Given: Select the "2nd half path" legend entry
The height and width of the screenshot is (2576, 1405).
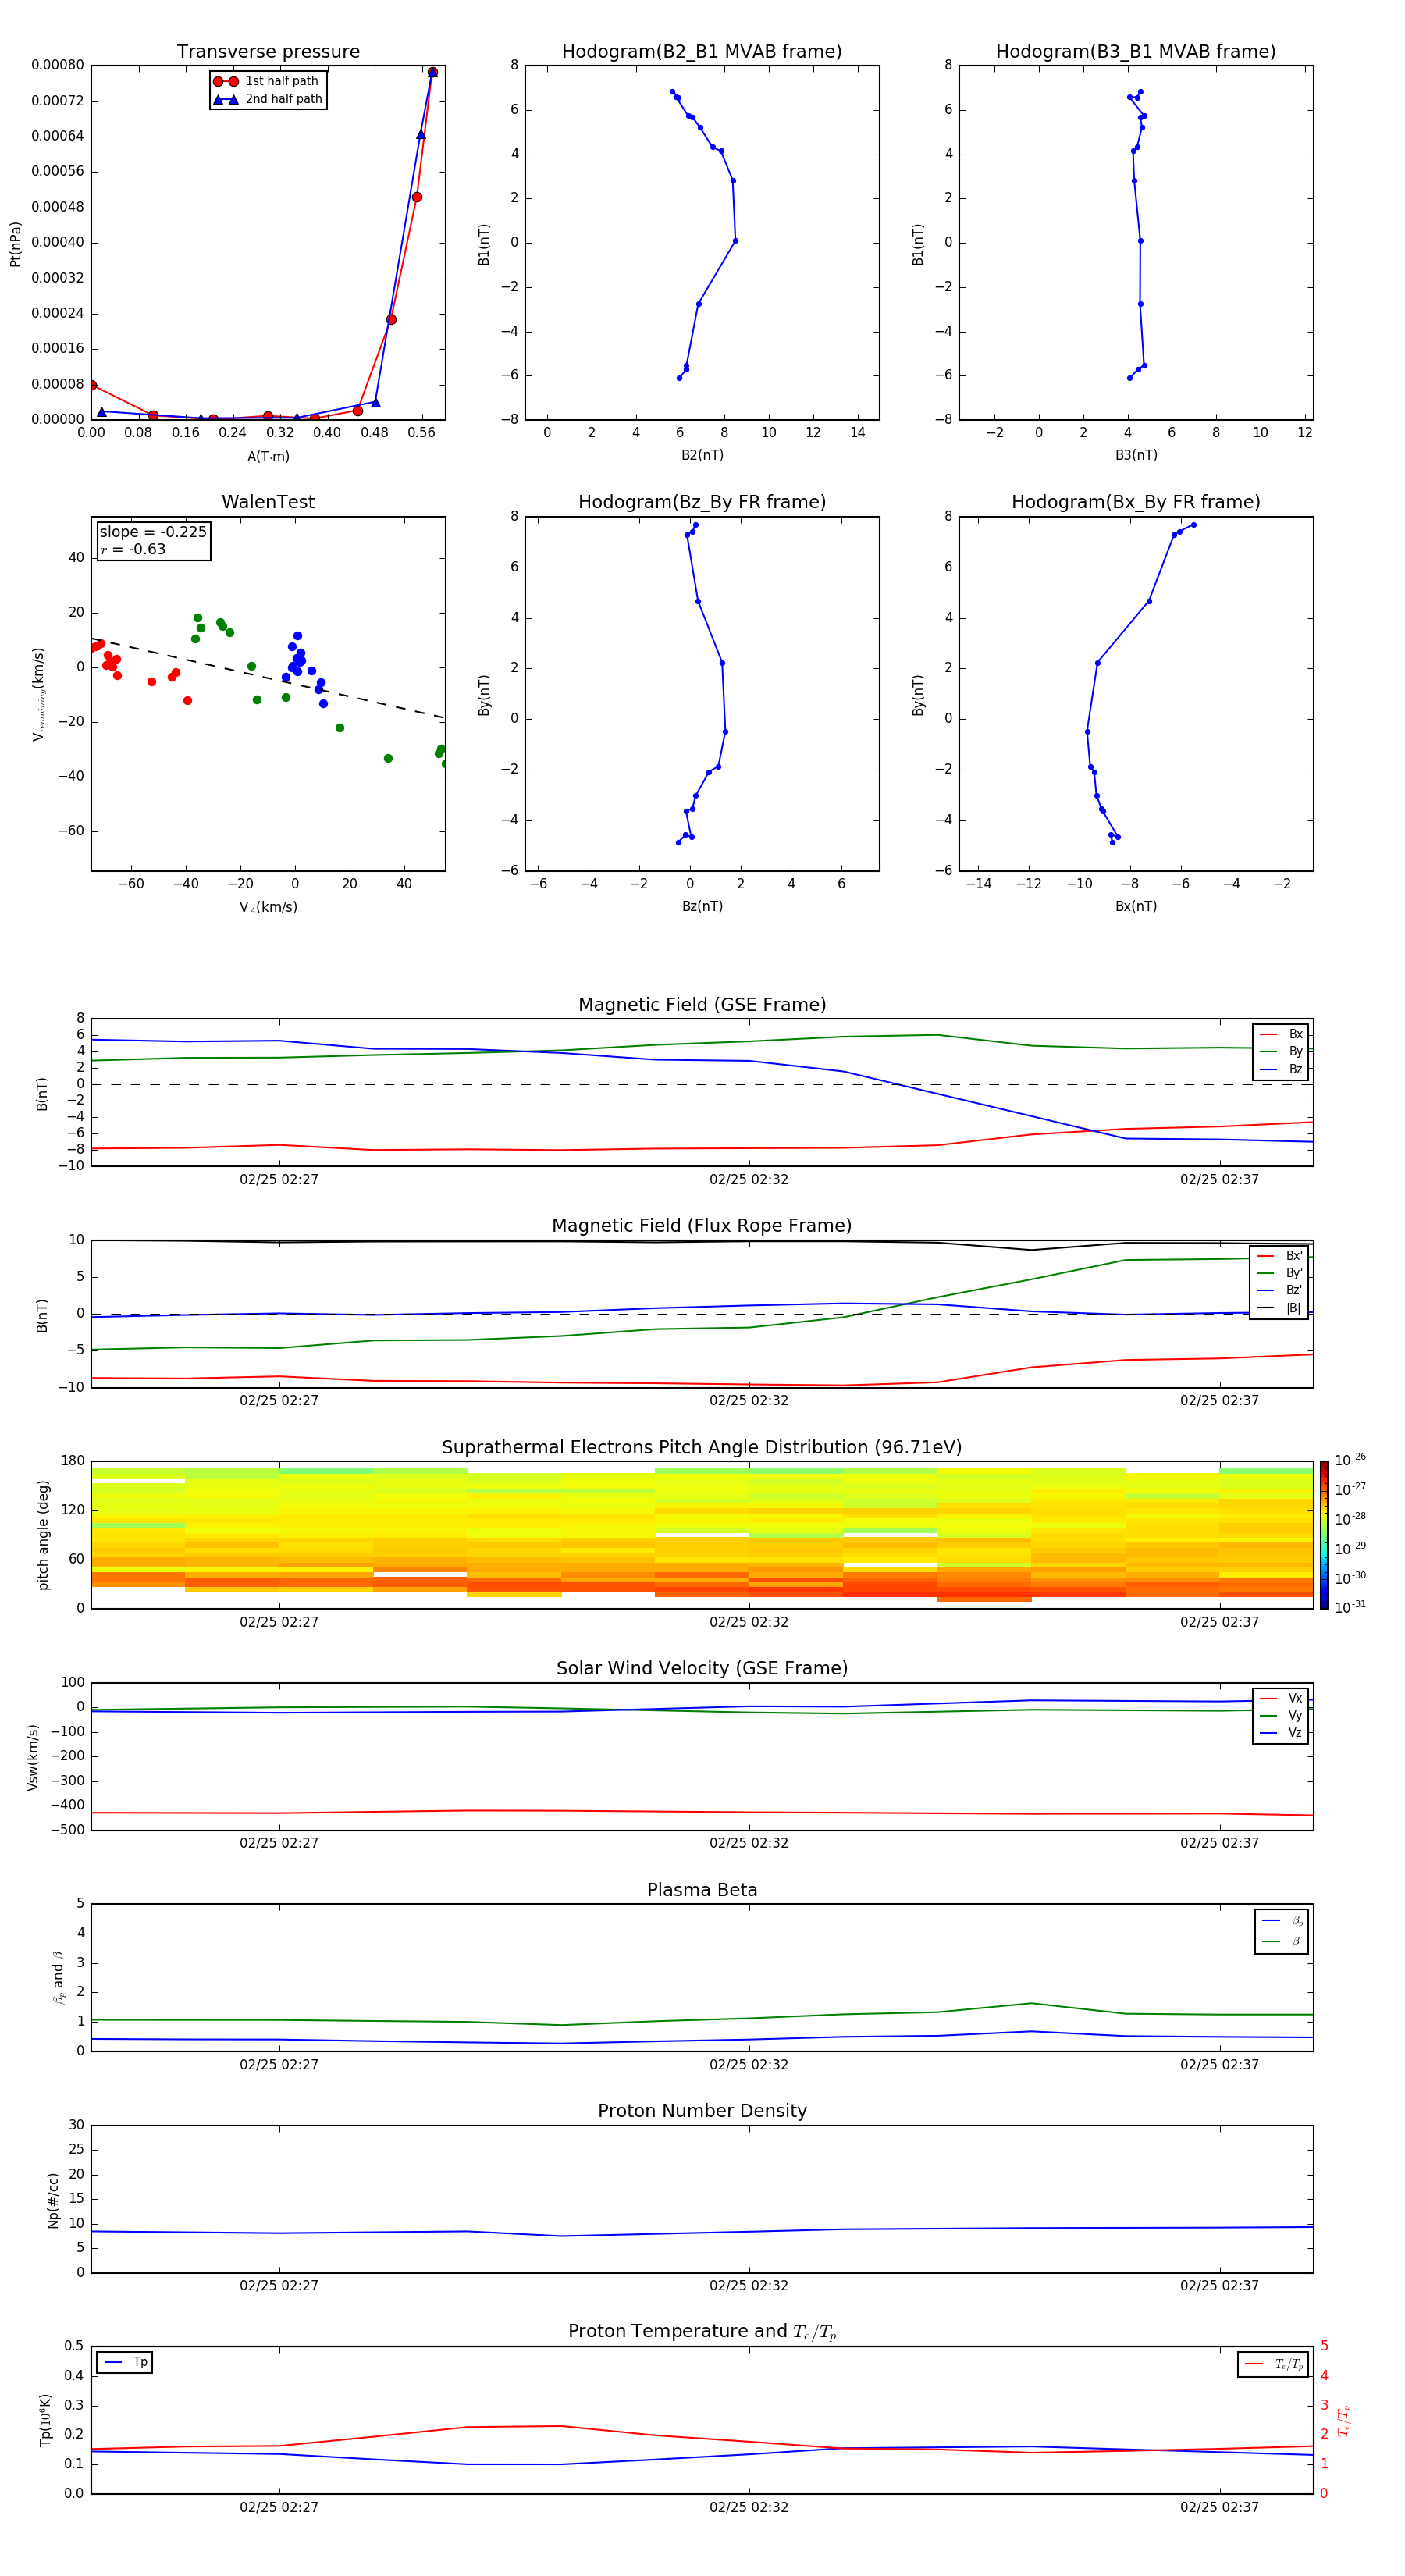Looking at the screenshot, I should pos(268,99).
